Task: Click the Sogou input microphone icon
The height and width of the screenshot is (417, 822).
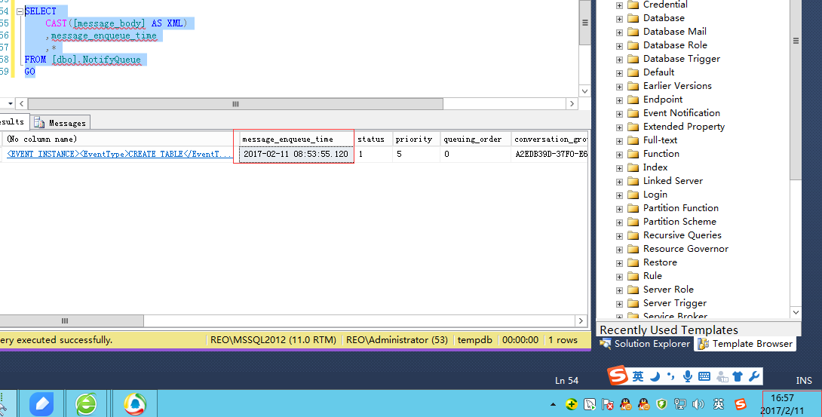Action: 687,376
